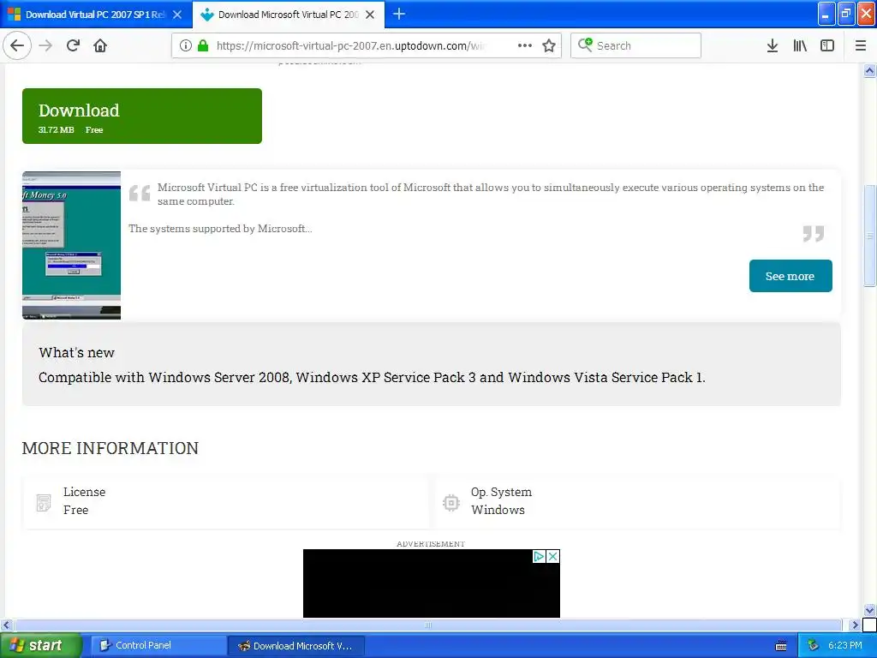Viewport: 877px width, 658px height.
Task: Click the forward navigation arrow
Action: click(x=46, y=45)
